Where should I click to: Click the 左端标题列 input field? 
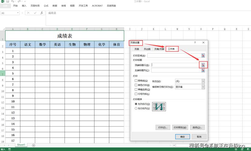click(x=176, y=70)
